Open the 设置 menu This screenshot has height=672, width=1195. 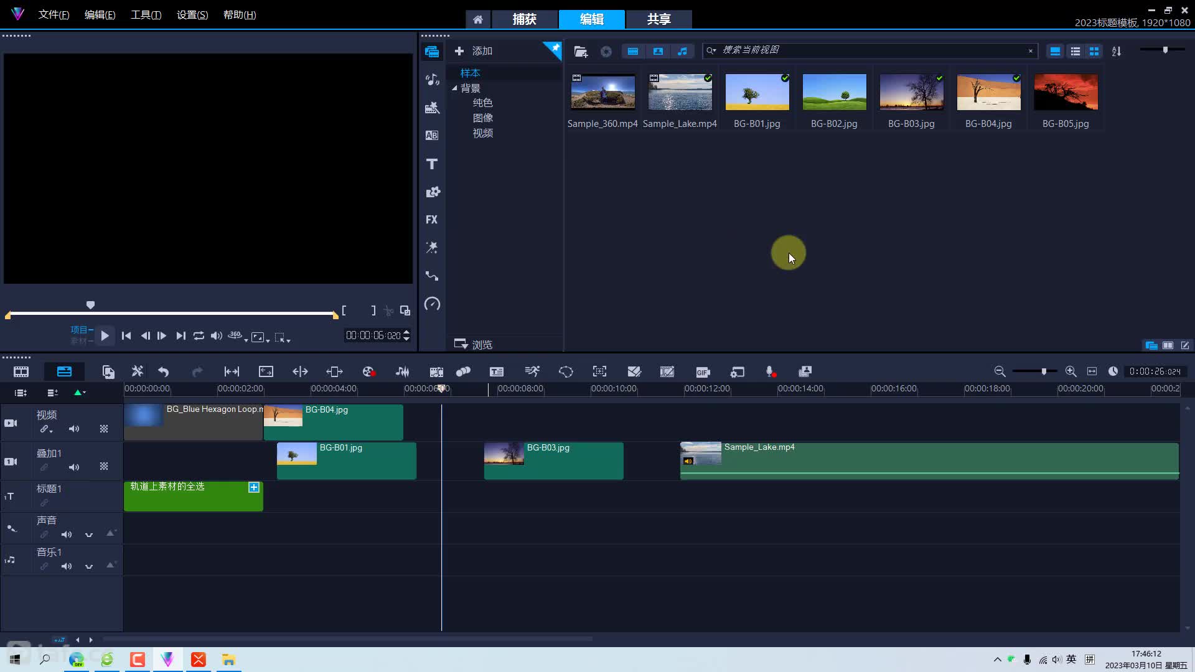192,15
